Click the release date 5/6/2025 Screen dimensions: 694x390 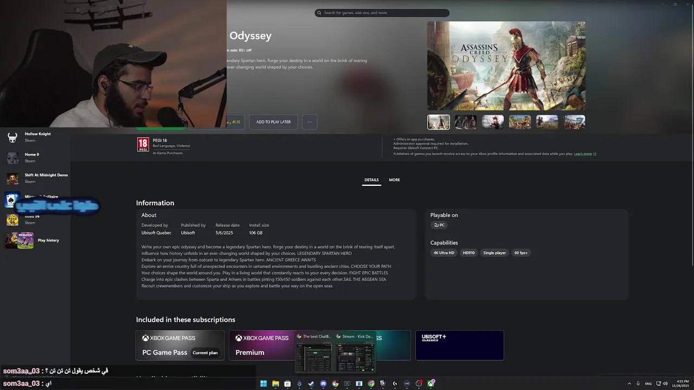pyautogui.click(x=224, y=233)
